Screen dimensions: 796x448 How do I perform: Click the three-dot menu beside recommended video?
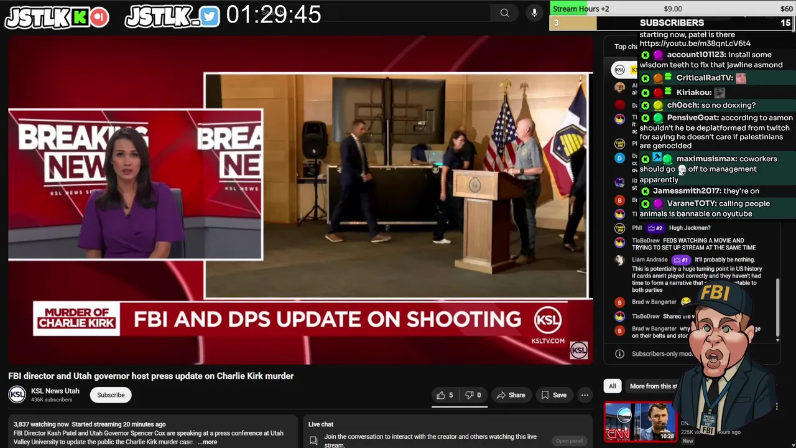point(776,407)
